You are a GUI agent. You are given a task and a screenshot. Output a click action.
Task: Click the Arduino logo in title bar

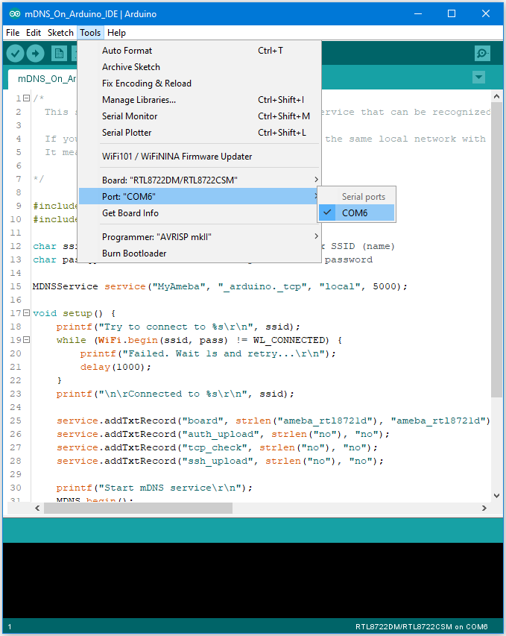15,13
